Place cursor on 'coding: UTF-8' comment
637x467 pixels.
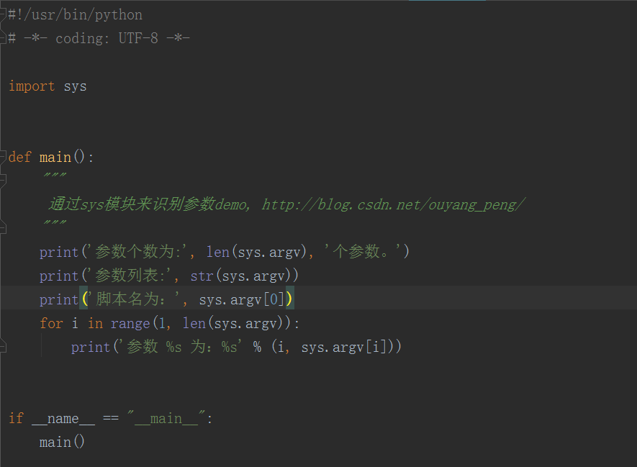click(107, 39)
